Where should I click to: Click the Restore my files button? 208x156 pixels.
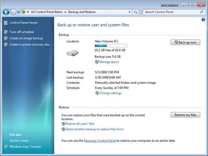(x=185, y=115)
